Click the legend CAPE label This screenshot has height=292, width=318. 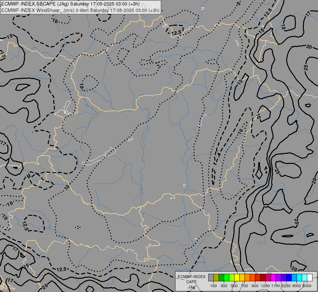click(x=191, y=282)
